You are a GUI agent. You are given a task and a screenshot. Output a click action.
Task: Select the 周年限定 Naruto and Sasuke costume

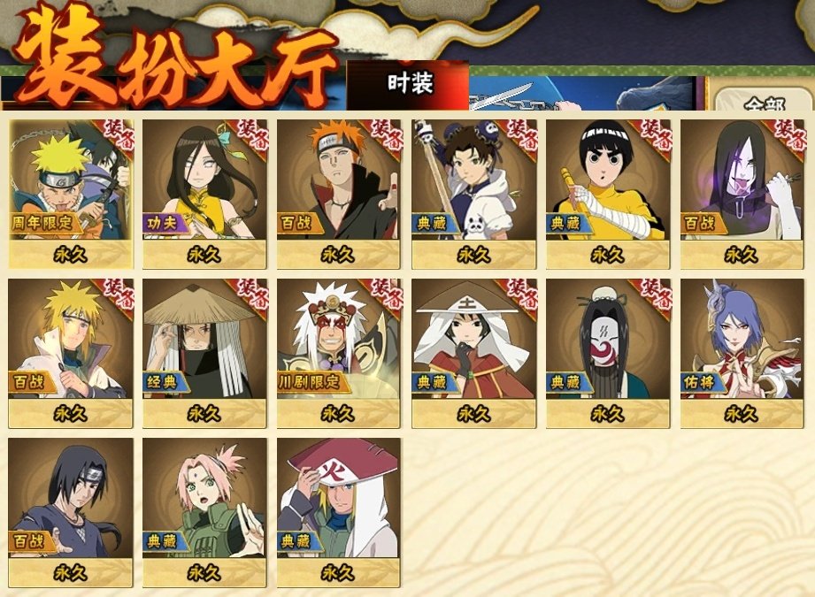71,195
